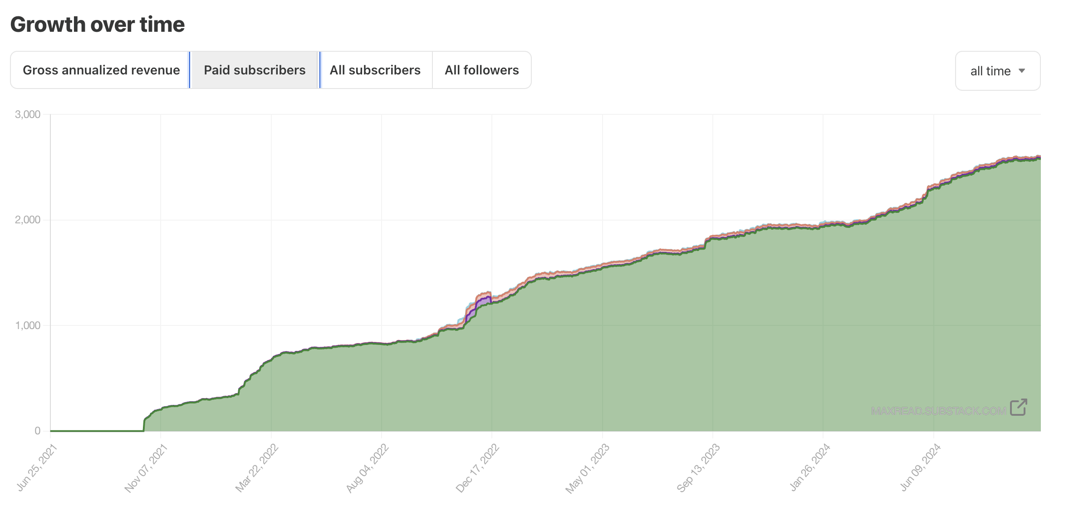Image resolution: width=1069 pixels, height=512 pixels.
Task: Open the external link icon near maxread.substack.com
Action: click(x=1019, y=407)
